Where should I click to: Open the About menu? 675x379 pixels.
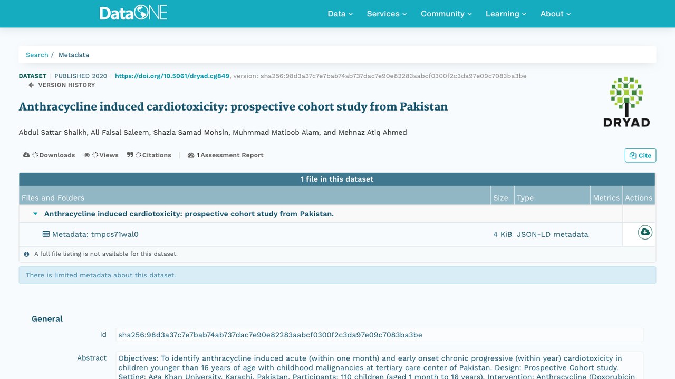[555, 14]
